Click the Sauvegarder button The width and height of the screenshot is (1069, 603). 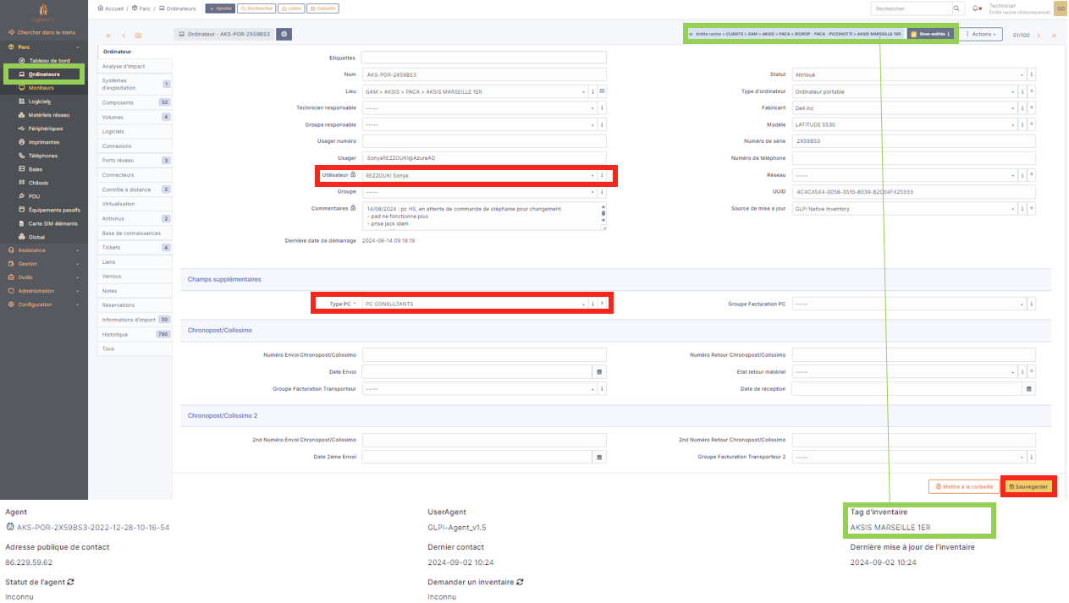point(1028,486)
